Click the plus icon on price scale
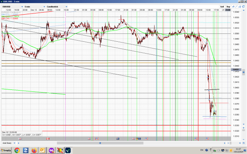Viewport: 247px width, 154px height. click(243, 128)
